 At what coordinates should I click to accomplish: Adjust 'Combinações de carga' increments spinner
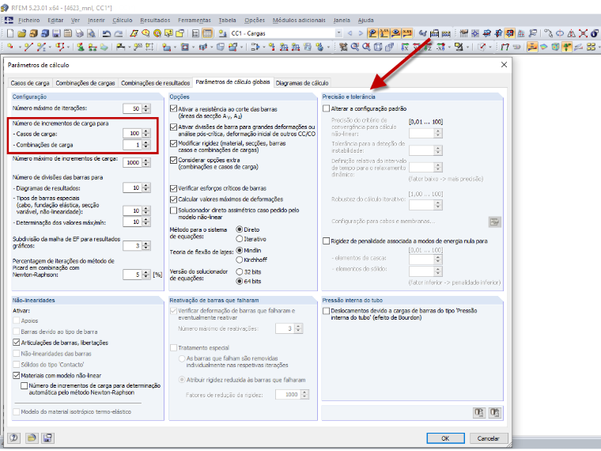tap(146, 145)
